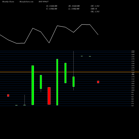Click the small red candle near the 970 level

tap(8, 95)
